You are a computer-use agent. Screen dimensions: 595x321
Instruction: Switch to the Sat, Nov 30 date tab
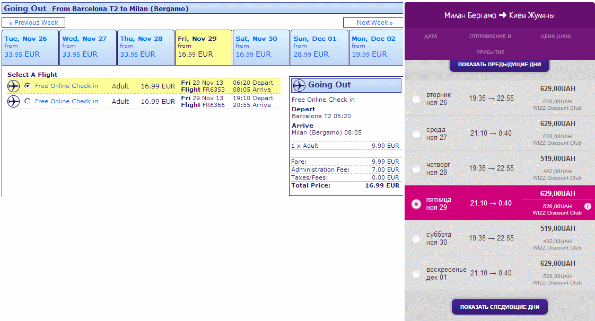point(261,47)
